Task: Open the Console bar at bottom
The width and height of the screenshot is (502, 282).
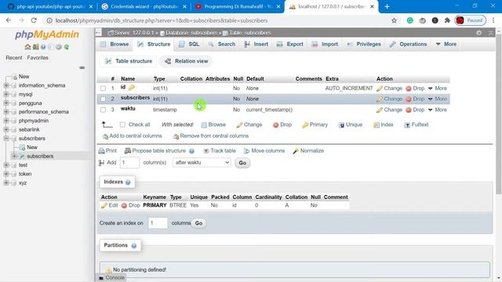Action: click(111, 278)
